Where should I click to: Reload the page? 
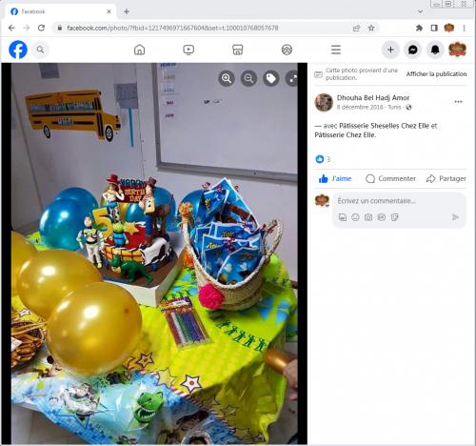point(41,28)
